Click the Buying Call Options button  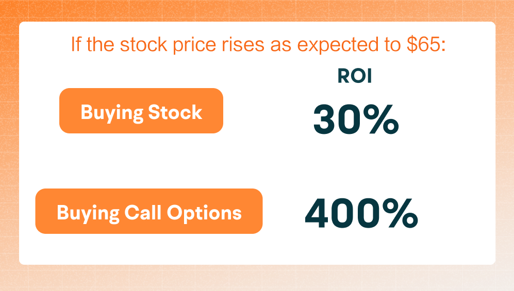(149, 211)
